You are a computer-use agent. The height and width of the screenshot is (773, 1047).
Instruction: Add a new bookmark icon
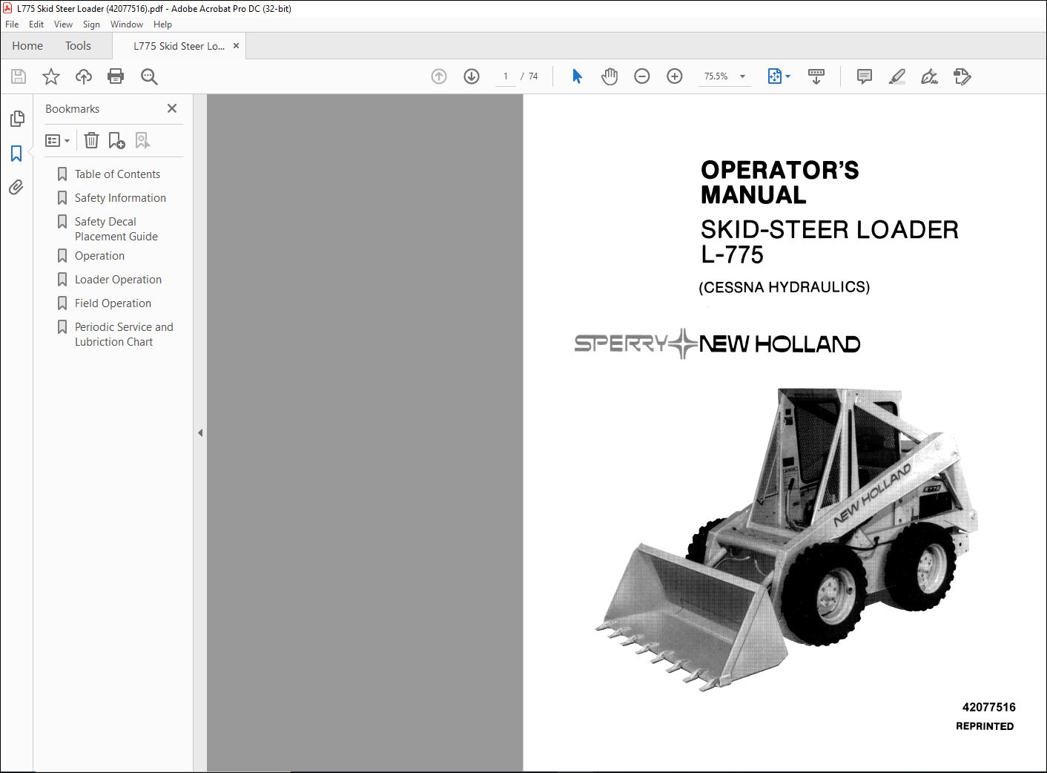[x=117, y=140]
